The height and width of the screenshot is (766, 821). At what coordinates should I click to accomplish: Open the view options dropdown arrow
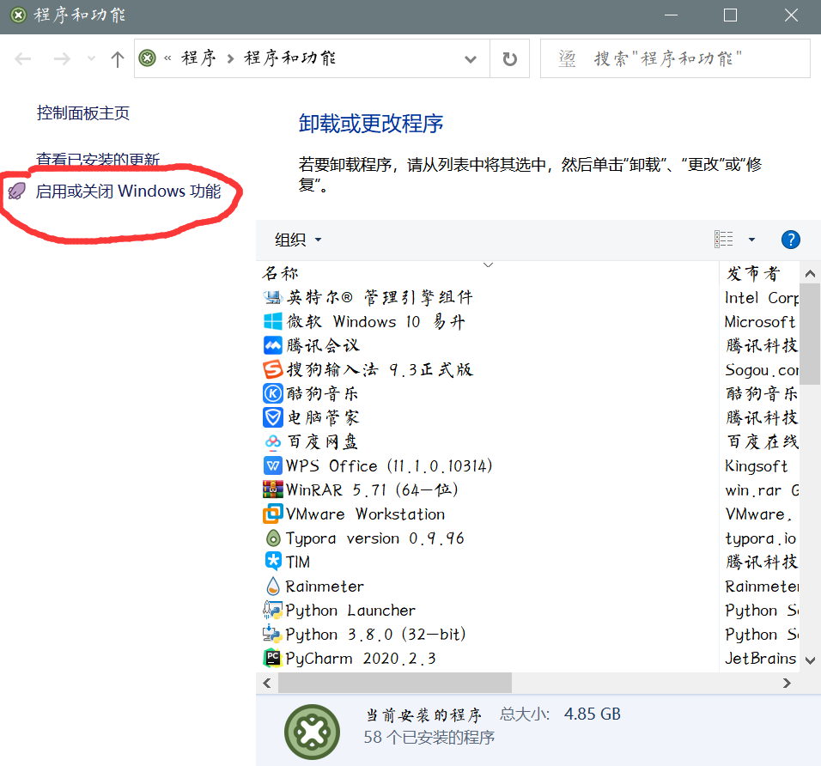[x=752, y=240]
